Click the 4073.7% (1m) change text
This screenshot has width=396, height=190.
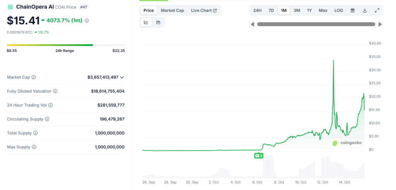[x=65, y=21]
